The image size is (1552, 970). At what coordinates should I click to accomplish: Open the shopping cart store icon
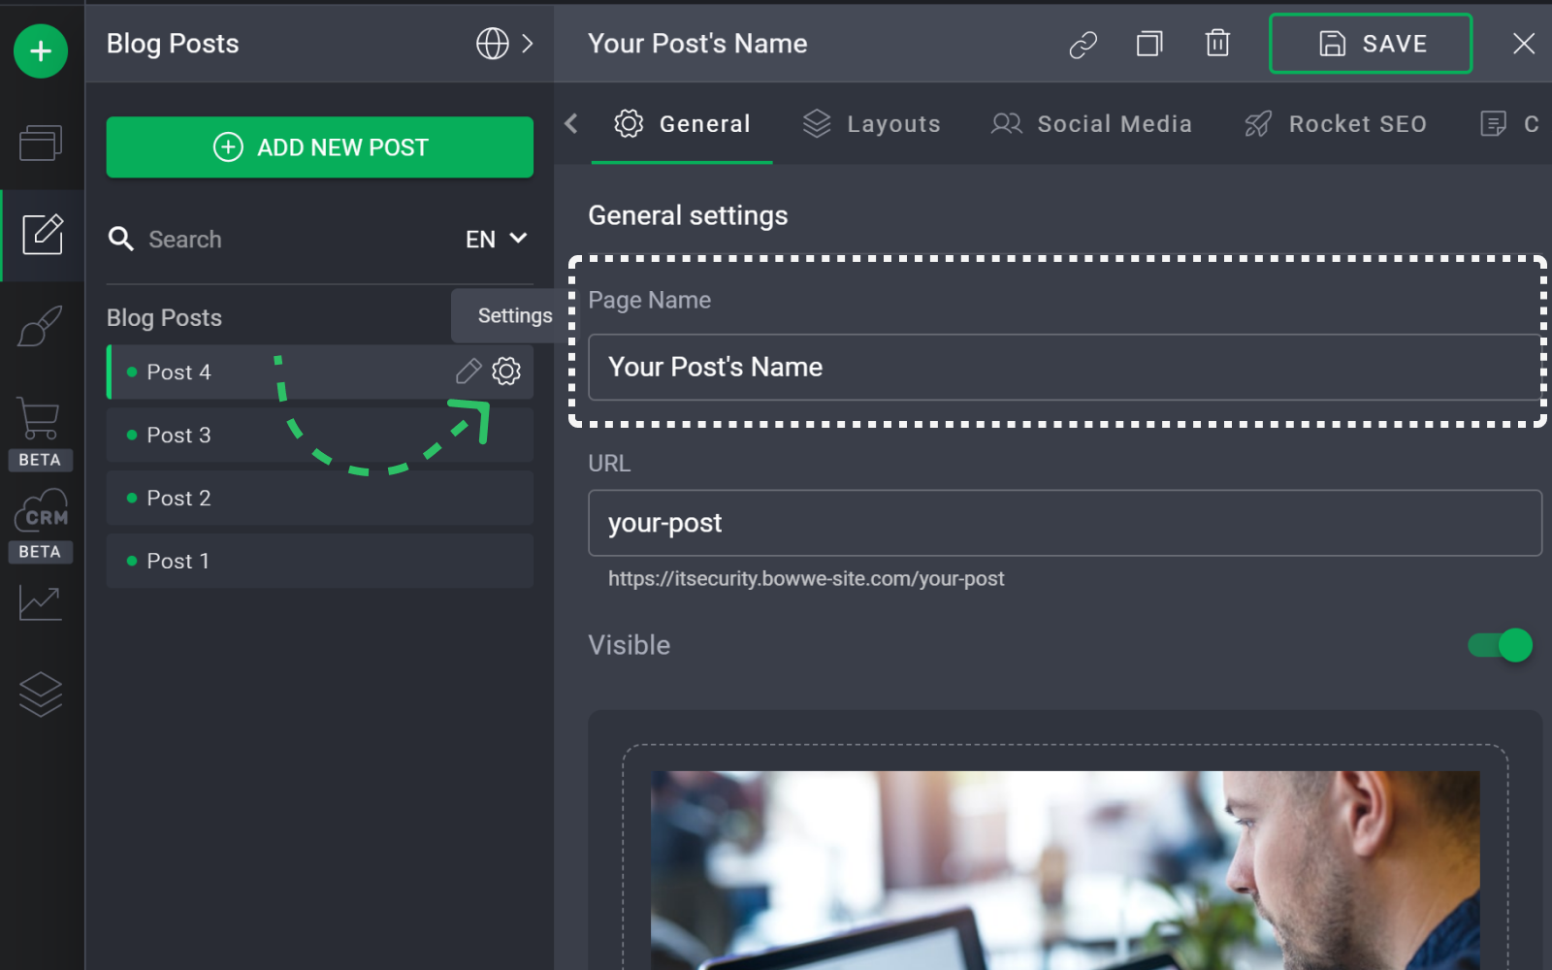tap(39, 418)
